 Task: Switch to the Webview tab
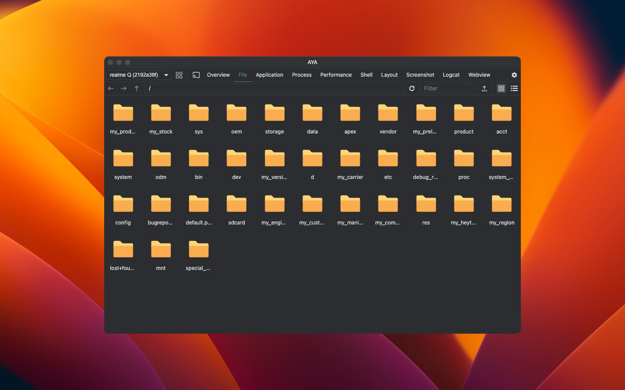pyautogui.click(x=479, y=75)
